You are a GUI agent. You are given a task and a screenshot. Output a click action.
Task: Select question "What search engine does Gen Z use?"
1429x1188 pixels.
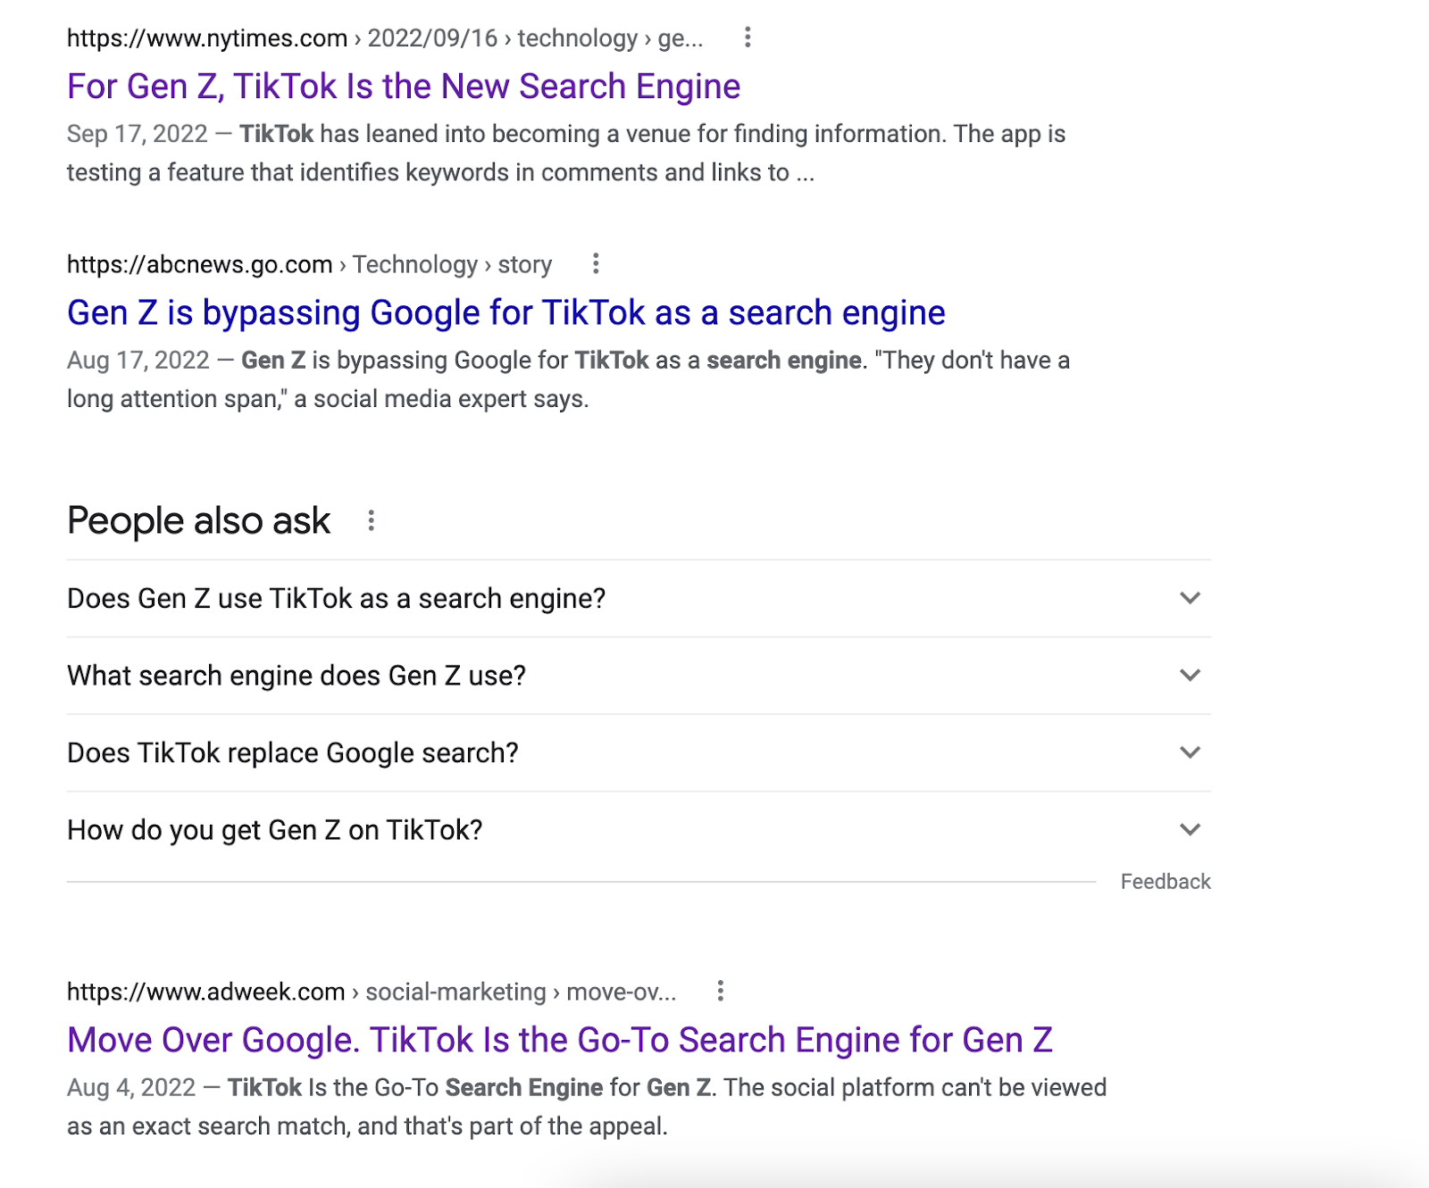click(x=297, y=676)
